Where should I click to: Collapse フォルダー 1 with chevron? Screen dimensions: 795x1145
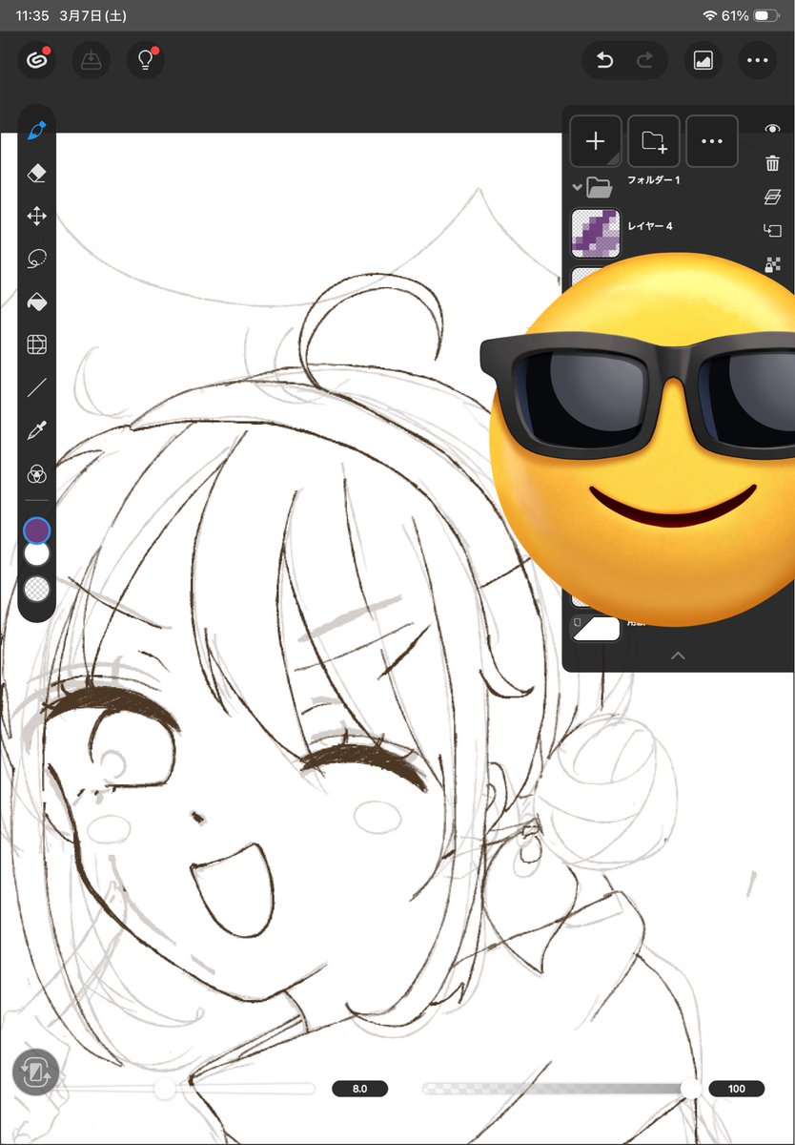pos(577,187)
